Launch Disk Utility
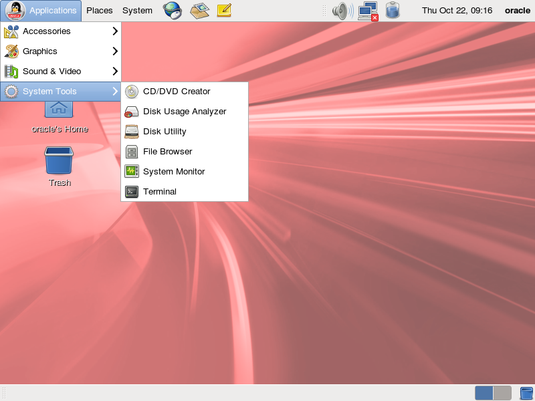 click(x=185, y=132)
